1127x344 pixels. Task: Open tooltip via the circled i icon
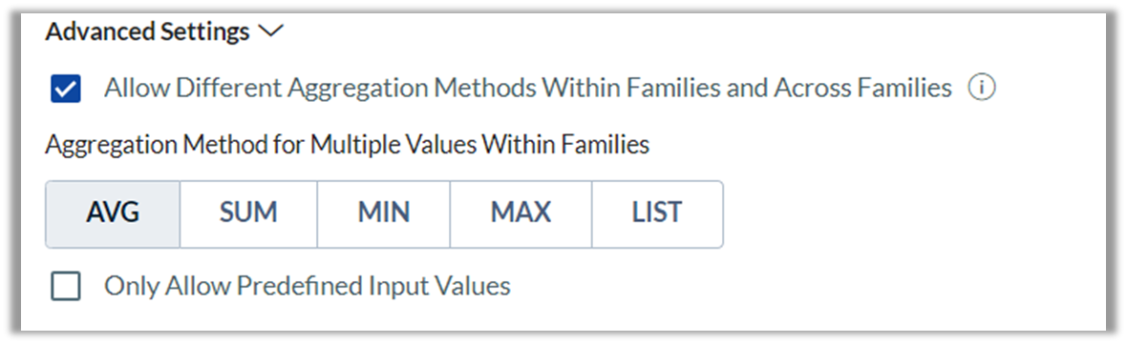(x=981, y=89)
